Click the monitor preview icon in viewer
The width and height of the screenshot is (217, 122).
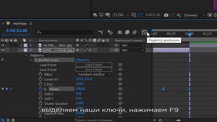101,15
